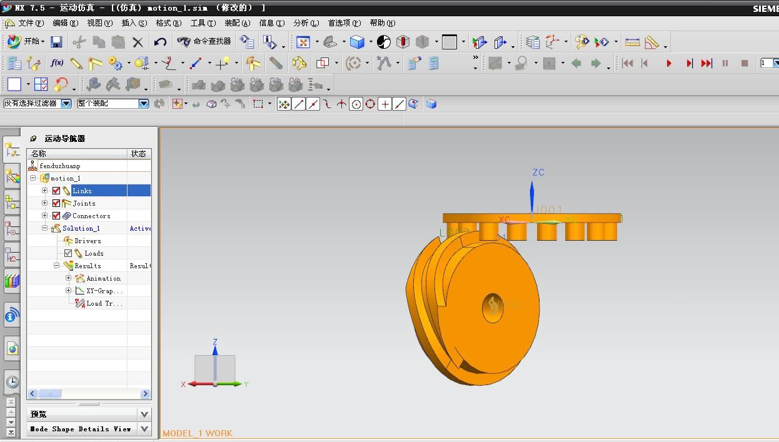Open the command finder binoculars tool
The width and height of the screenshot is (779, 442).
[204, 41]
